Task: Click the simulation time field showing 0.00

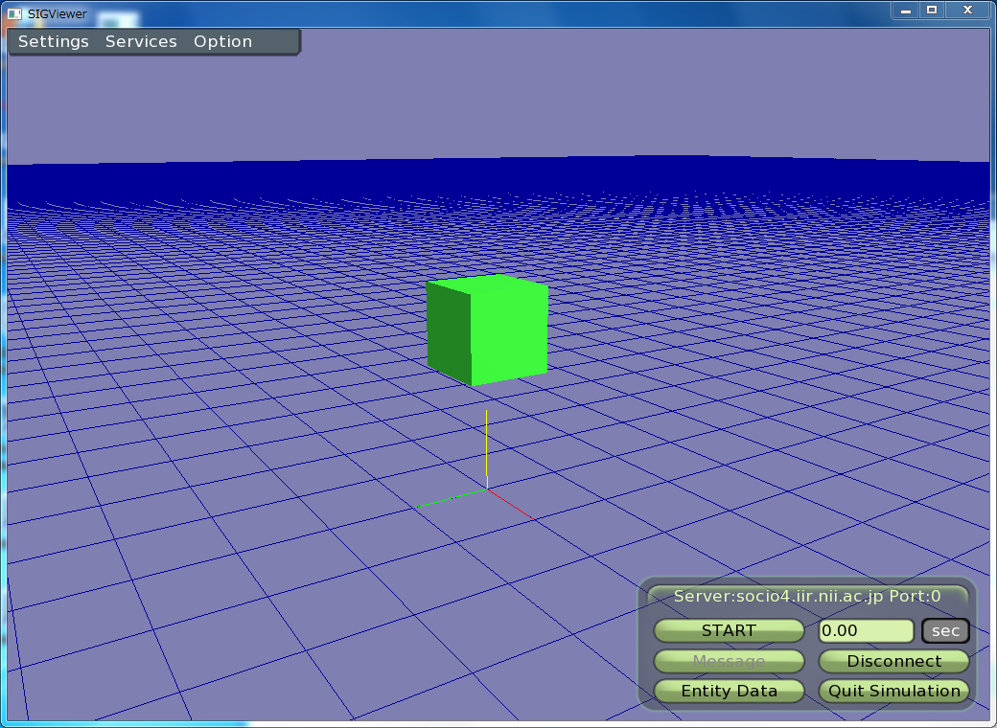Action: (x=866, y=631)
